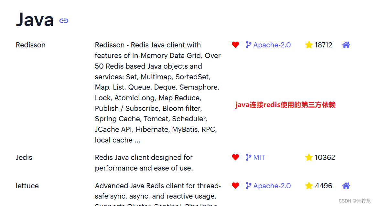The image size is (376, 206).
Task: Open lettuce's Apache-2.0 license link
Action: (272, 186)
